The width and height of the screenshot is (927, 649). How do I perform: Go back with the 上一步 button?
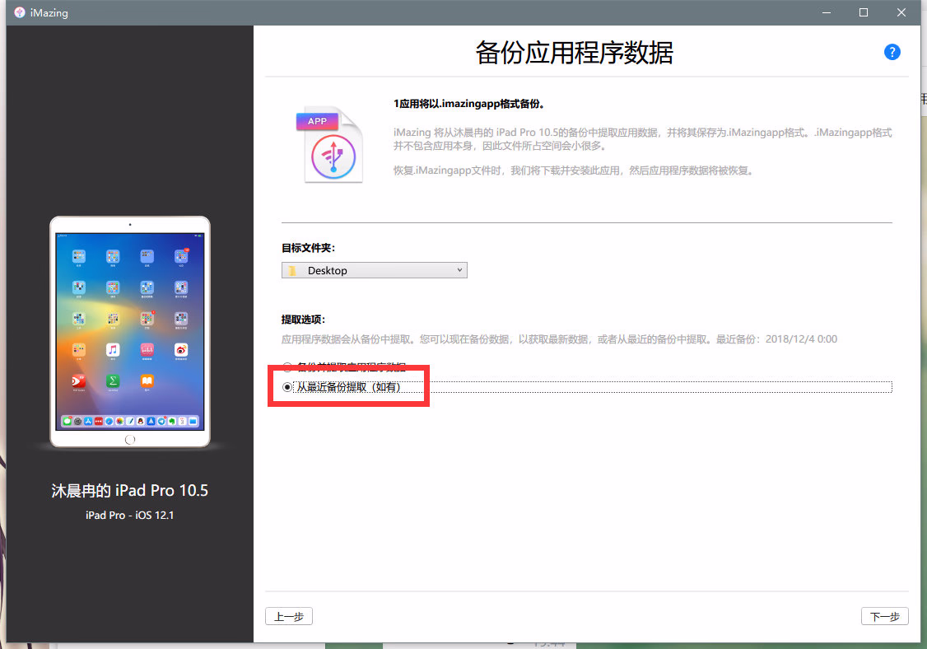click(289, 616)
